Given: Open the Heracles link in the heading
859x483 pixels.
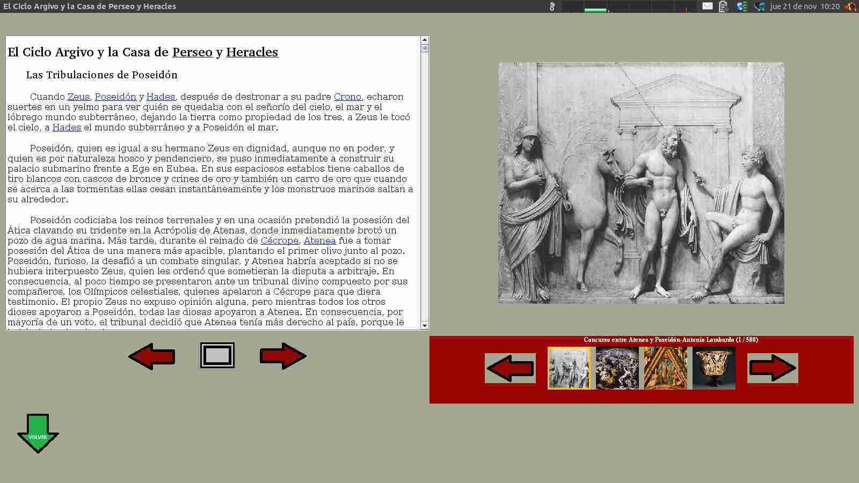Looking at the screenshot, I should (x=252, y=52).
